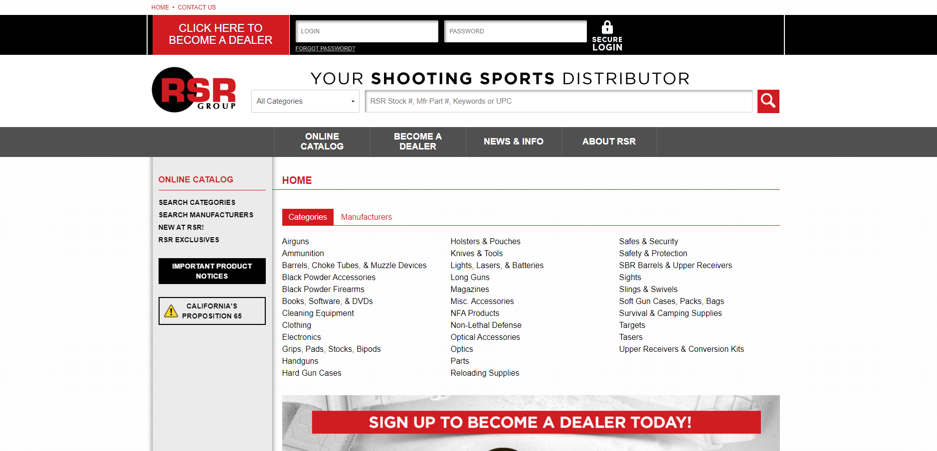Open the News & Info nav menu
The height and width of the screenshot is (451, 937).
tap(514, 142)
